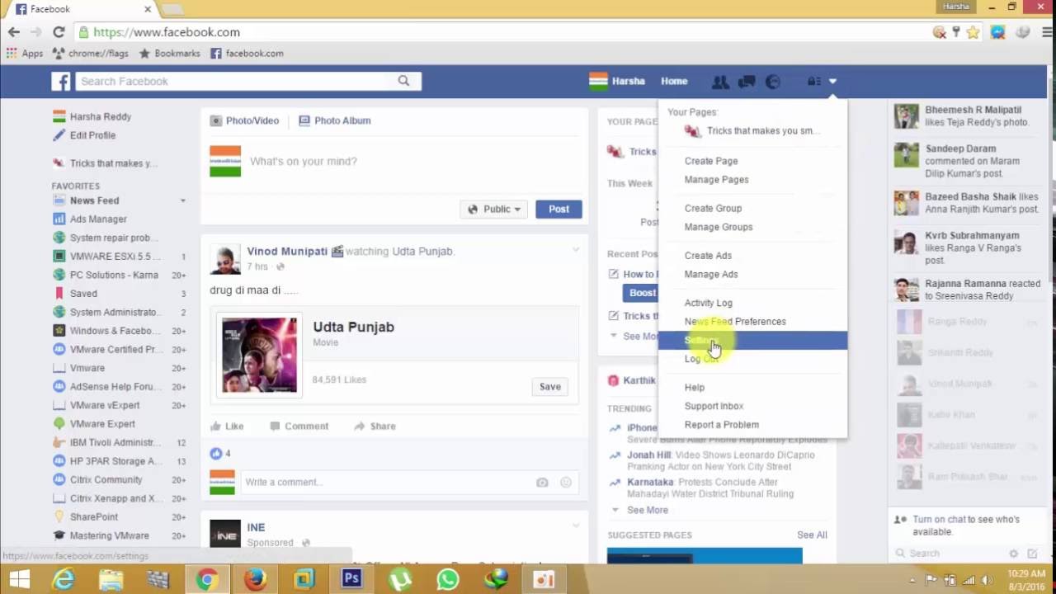Close the Facebook browser tab
This screenshot has height=594, width=1056.
[148, 9]
